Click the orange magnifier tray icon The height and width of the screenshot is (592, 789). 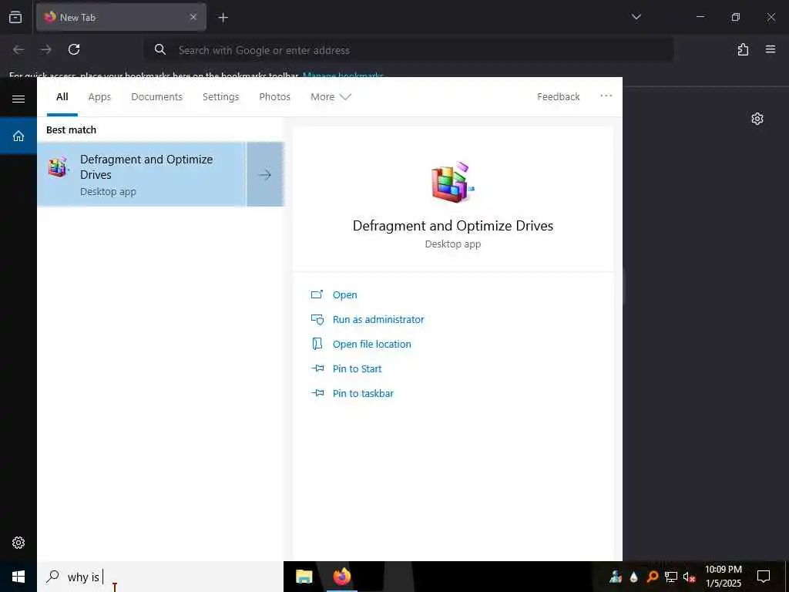click(652, 577)
